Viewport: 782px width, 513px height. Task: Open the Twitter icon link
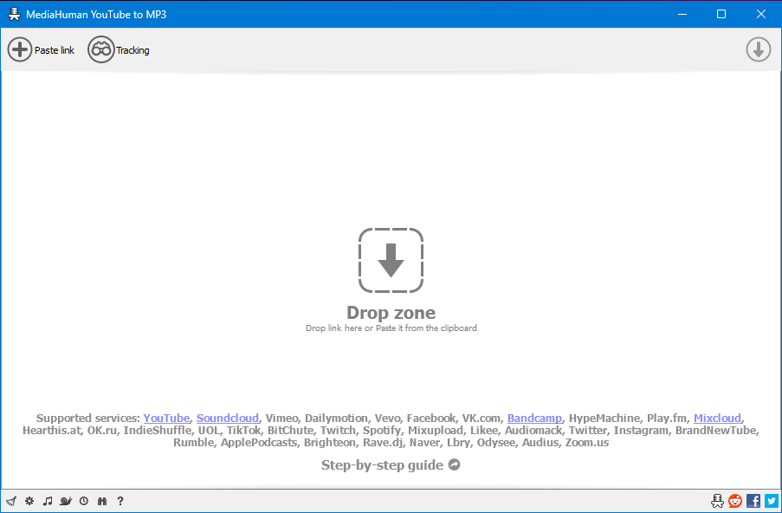coord(772,501)
